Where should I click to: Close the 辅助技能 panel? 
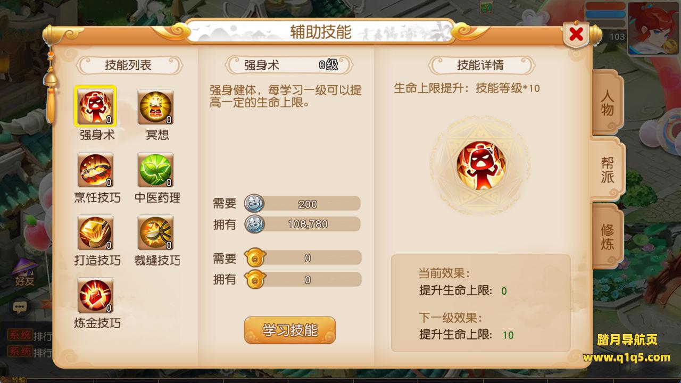pyautogui.click(x=576, y=35)
